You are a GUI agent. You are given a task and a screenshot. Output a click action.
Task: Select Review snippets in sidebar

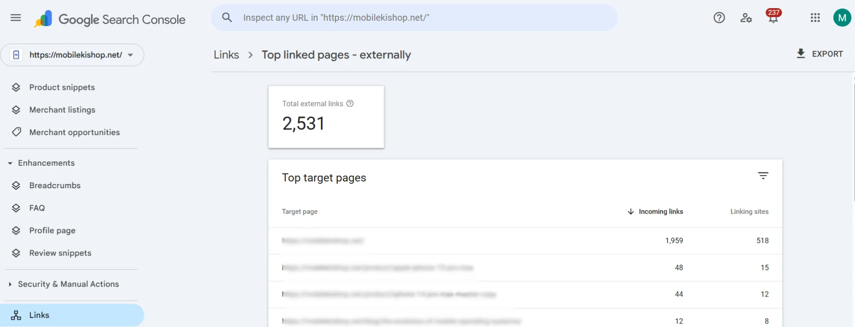click(x=60, y=253)
